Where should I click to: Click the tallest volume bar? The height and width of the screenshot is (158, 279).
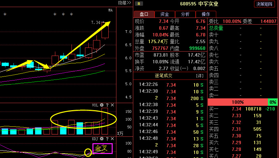[x=105, y=121]
